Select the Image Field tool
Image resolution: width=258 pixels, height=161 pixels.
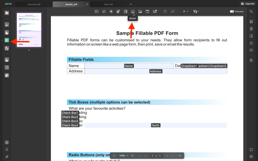[x=140, y=11]
